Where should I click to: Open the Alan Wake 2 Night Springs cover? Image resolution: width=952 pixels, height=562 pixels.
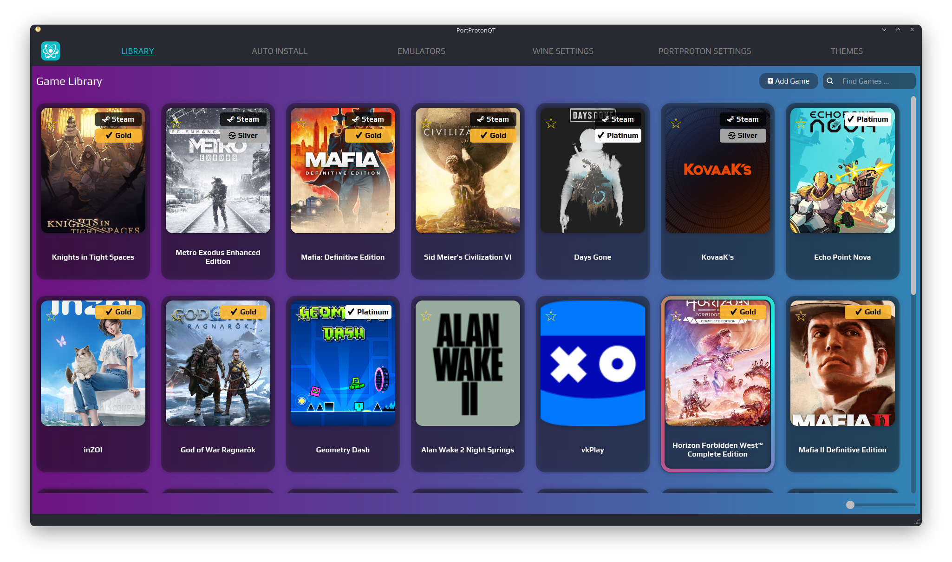(x=468, y=363)
